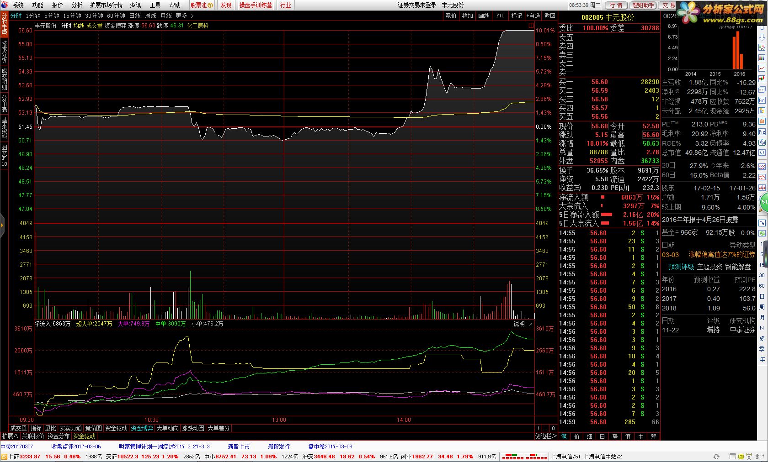Select the 买卖力道 indicator tab
Viewport: 768px width, 462px height.
[x=71, y=428]
